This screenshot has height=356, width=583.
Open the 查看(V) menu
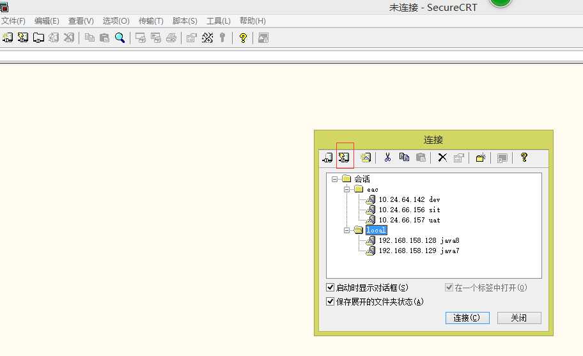81,21
